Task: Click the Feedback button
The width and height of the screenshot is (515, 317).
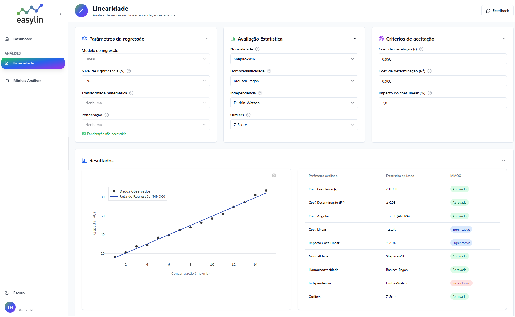Action: [x=497, y=10]
